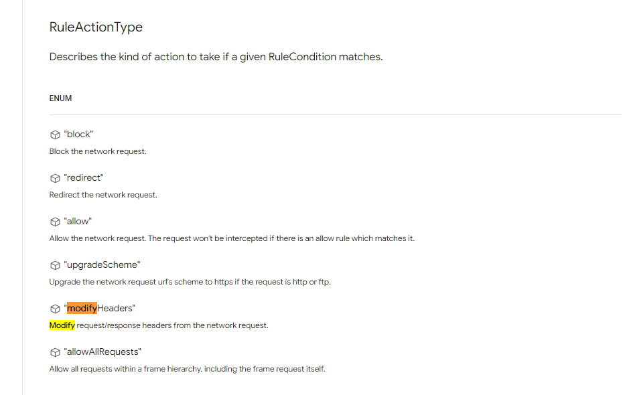Image resolution: width=625 pixels, height=395 pixels.
Task: Click the "Redirect the network request." description
Action: click(103, 195)
